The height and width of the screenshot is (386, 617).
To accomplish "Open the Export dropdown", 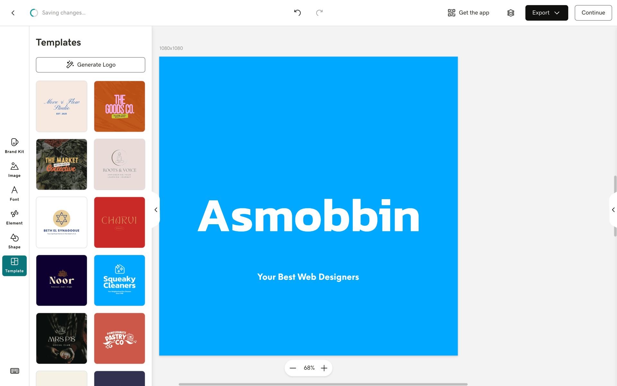I will pyautogui.click(x=547, y=13).
